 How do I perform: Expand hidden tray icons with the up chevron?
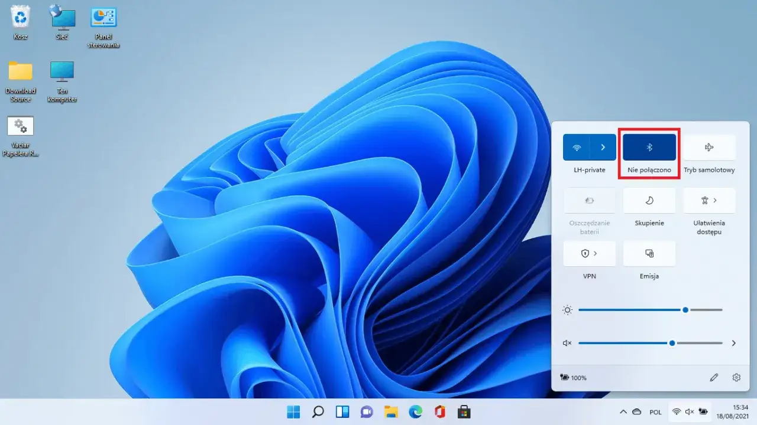pyautogui.click(x=623, y=412)
